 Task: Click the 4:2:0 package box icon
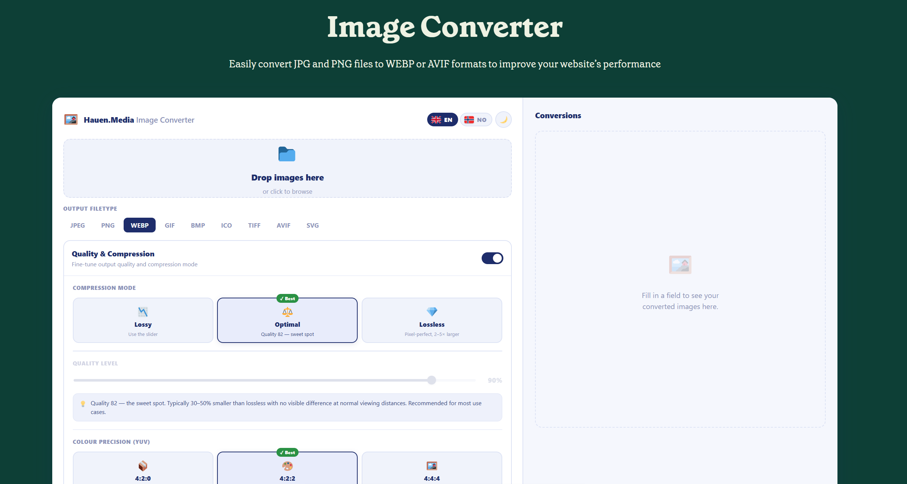[x=143, y=466]
